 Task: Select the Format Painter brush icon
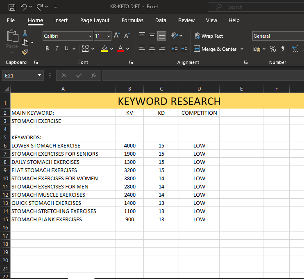(25, 52)
